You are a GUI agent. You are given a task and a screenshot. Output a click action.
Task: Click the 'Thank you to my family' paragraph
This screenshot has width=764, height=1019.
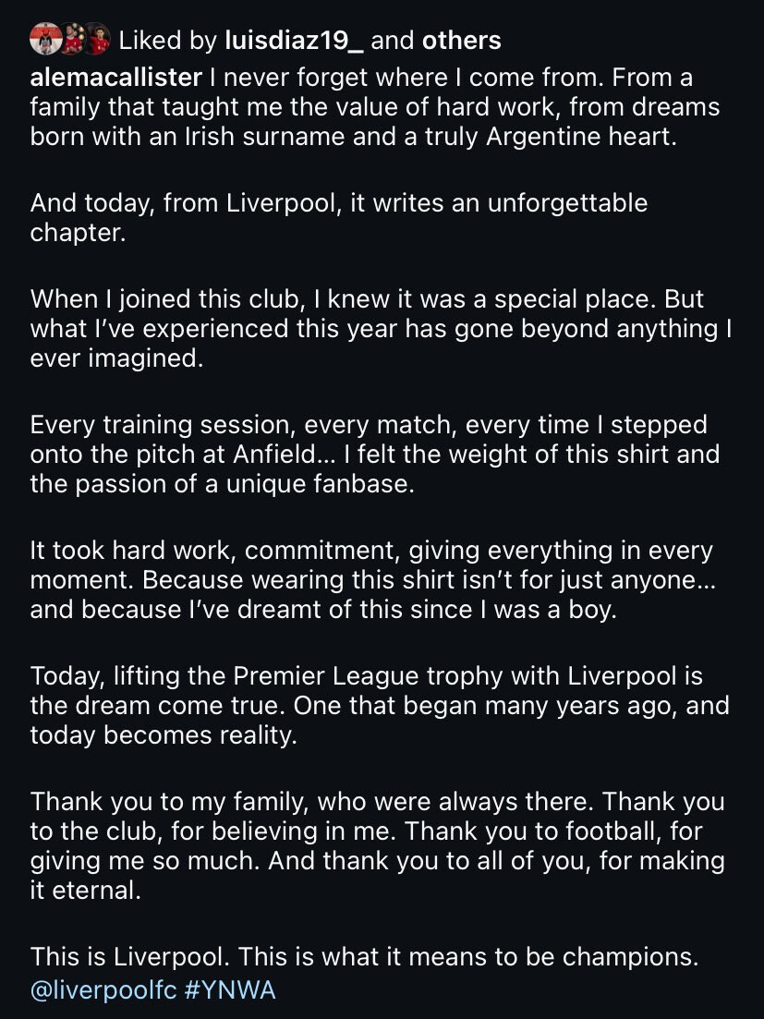(378, 845)
